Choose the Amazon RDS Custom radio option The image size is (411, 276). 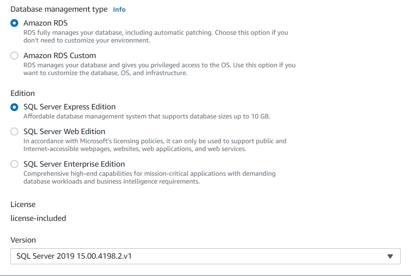click(x=15, y=56)
